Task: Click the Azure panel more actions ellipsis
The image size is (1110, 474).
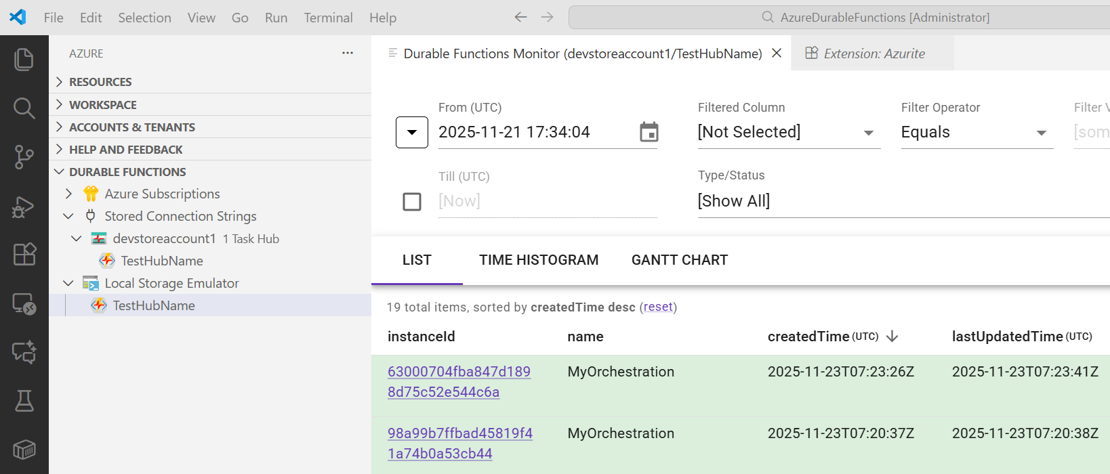Action: (x=348, y=53)
